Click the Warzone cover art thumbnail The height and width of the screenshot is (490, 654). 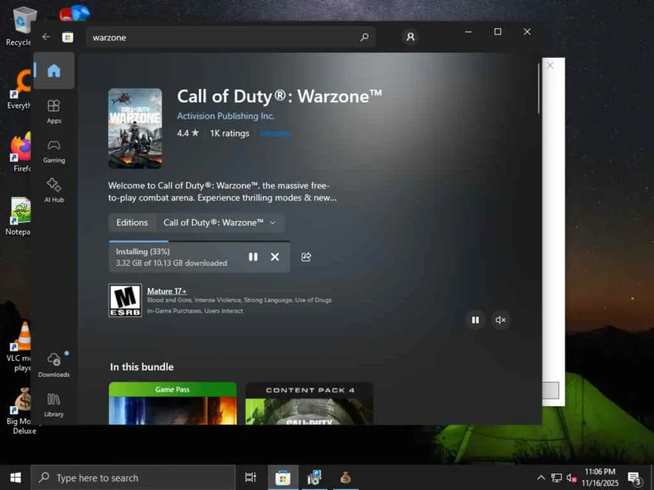pyautogui.click(x=135, y=128)
